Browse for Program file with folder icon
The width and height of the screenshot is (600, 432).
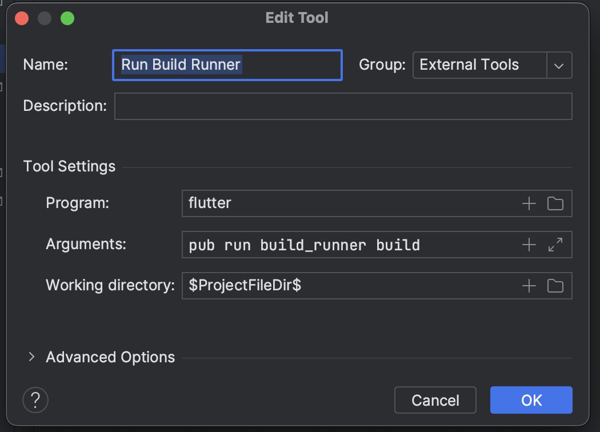[x=555, y=203]
